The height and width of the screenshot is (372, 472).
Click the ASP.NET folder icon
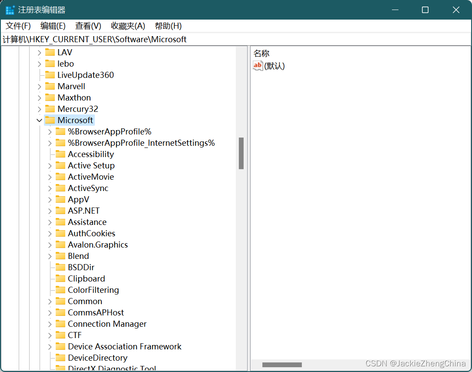60,211
